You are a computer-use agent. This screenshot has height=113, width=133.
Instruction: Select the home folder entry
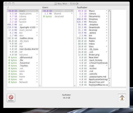[23, 77]
